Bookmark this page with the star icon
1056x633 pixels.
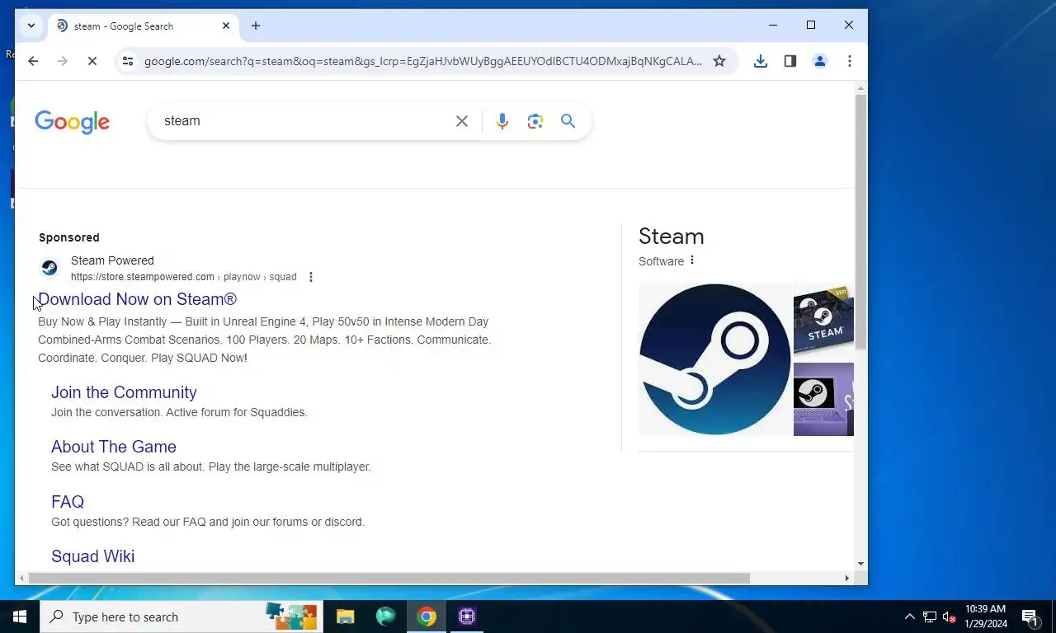(719, 61)
